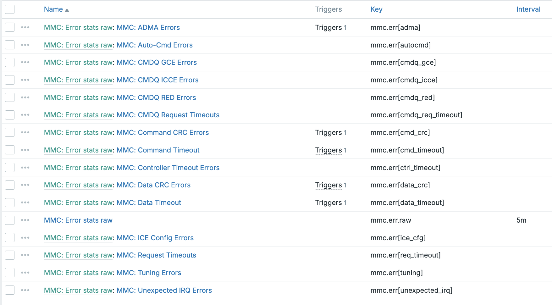Open three-dot menu for Controller Timeout Errors
The height and width of the screenshot is (305, 552).
tap(25, 168)
